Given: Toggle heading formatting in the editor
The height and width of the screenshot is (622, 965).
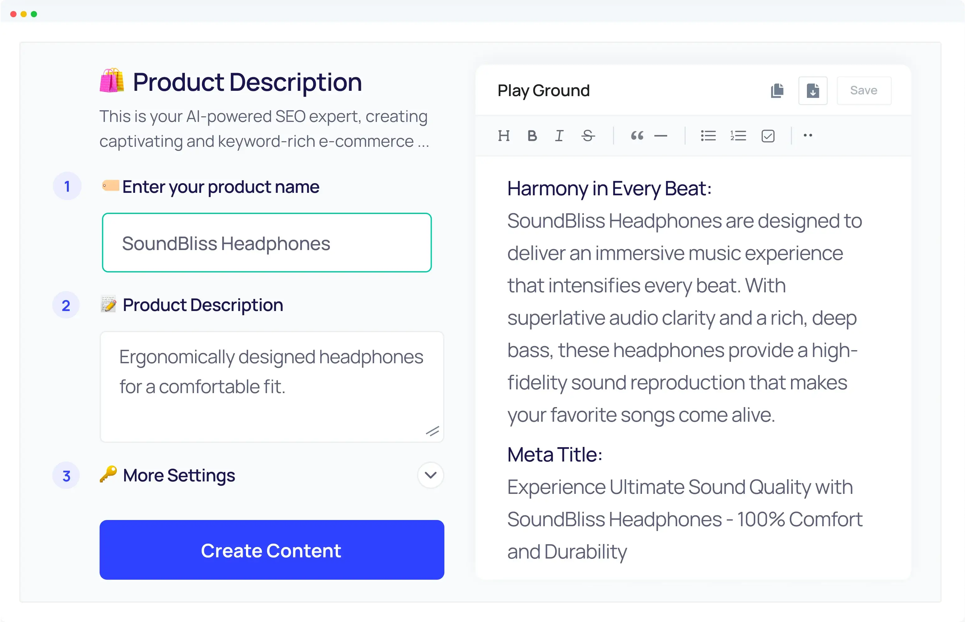Looking at the screenshot, I should (504, 136).
